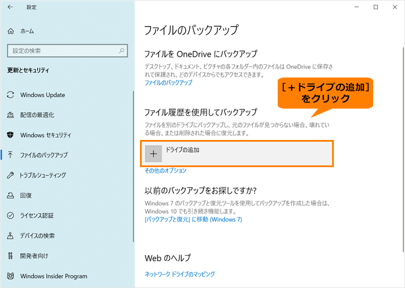The width and height of the screenshot is (405, 288).
Task: Click the 以前のバックアップをお探しですか? heading
Action: [x=200, y=191]
